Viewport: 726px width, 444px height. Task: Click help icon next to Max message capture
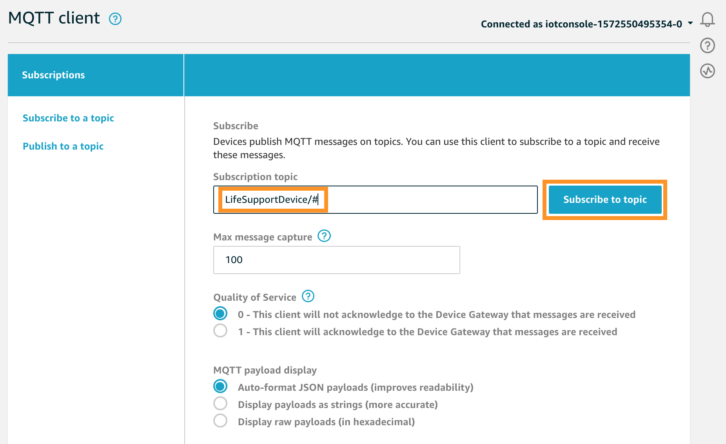(x=324, y=236)
